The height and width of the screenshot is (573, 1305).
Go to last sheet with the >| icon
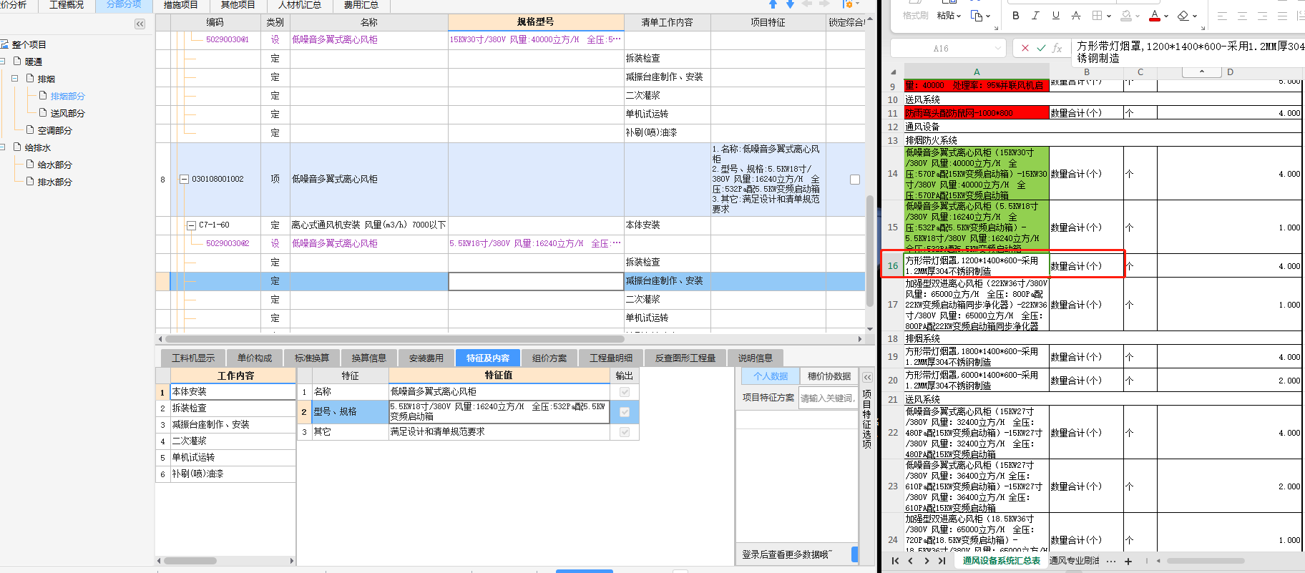click(942, 561)
